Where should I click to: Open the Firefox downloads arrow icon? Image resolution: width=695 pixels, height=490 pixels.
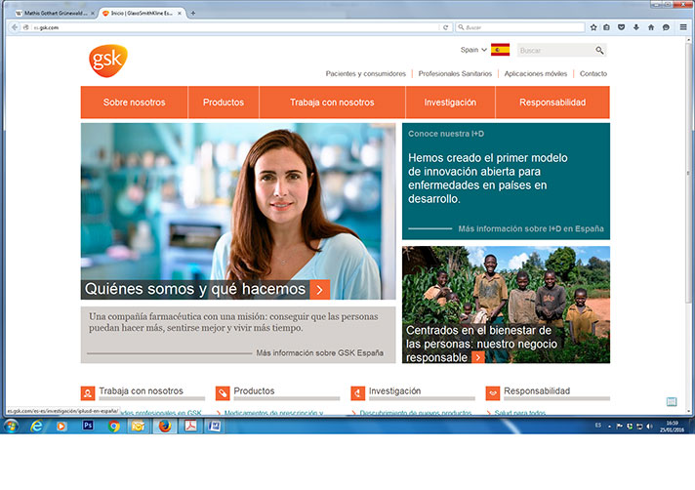[636, 27]
